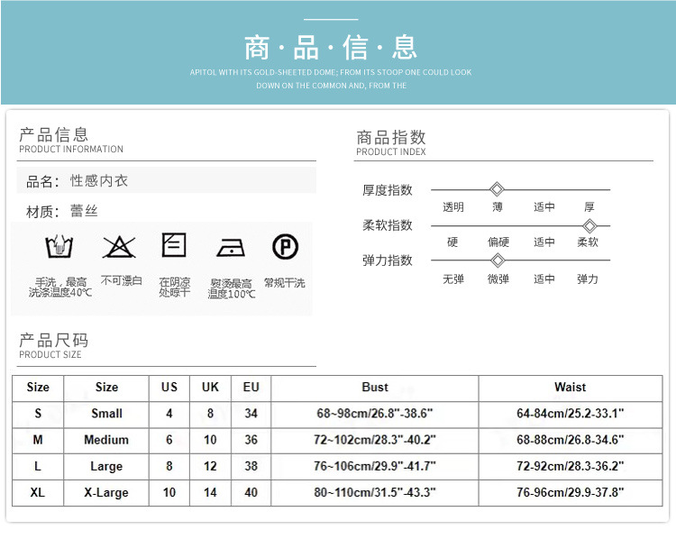Click the XL size code cell
Image resolution: width=676 pixels, height=548 pixels.
click(x=38, y=492)
